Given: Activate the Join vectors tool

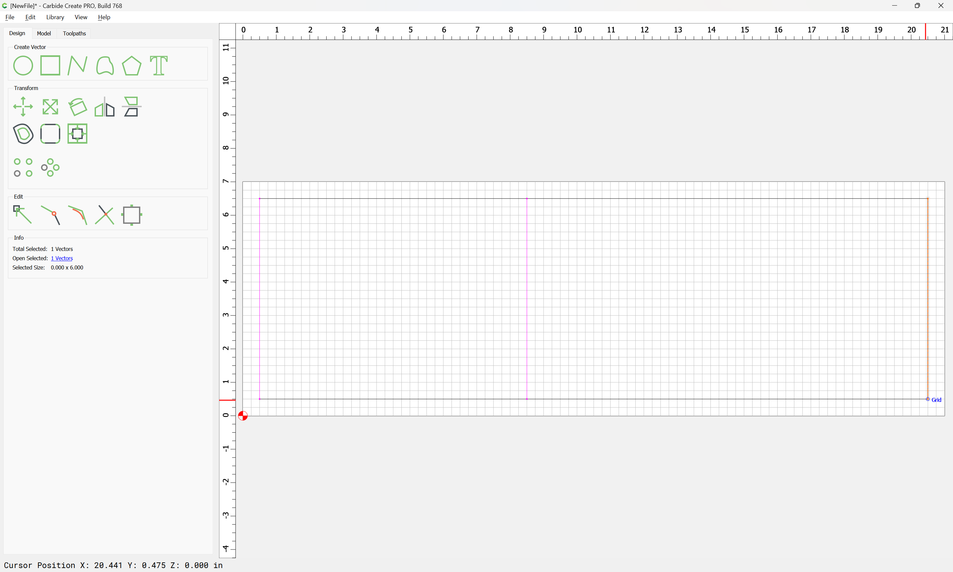Looking at the screenshot, I should pos(50,215).
